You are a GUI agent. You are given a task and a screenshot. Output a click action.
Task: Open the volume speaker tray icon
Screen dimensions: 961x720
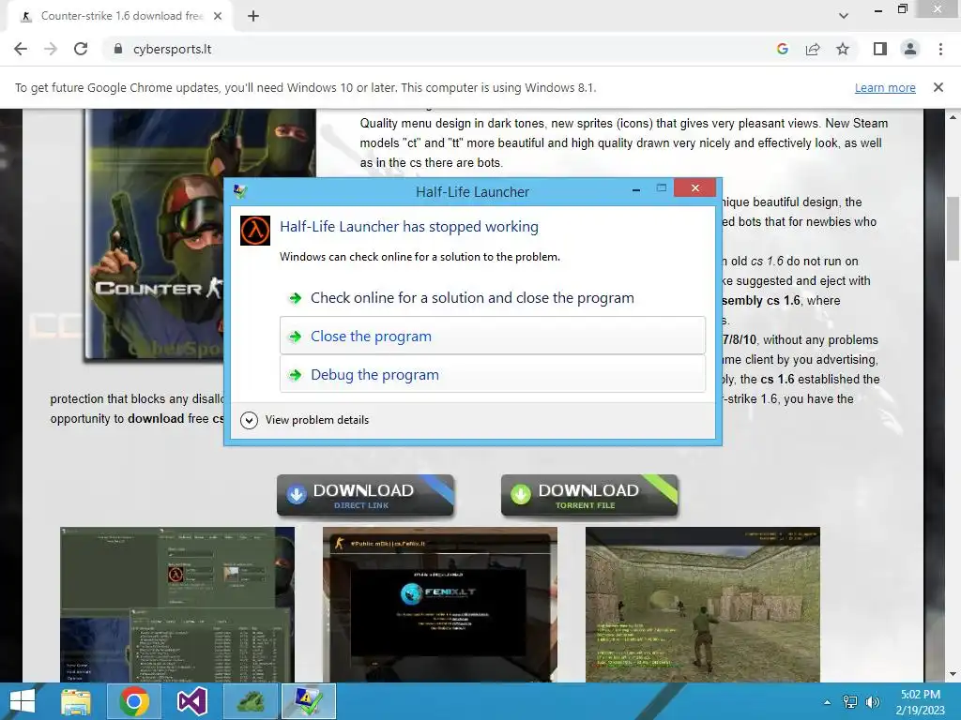coord(872,702)
